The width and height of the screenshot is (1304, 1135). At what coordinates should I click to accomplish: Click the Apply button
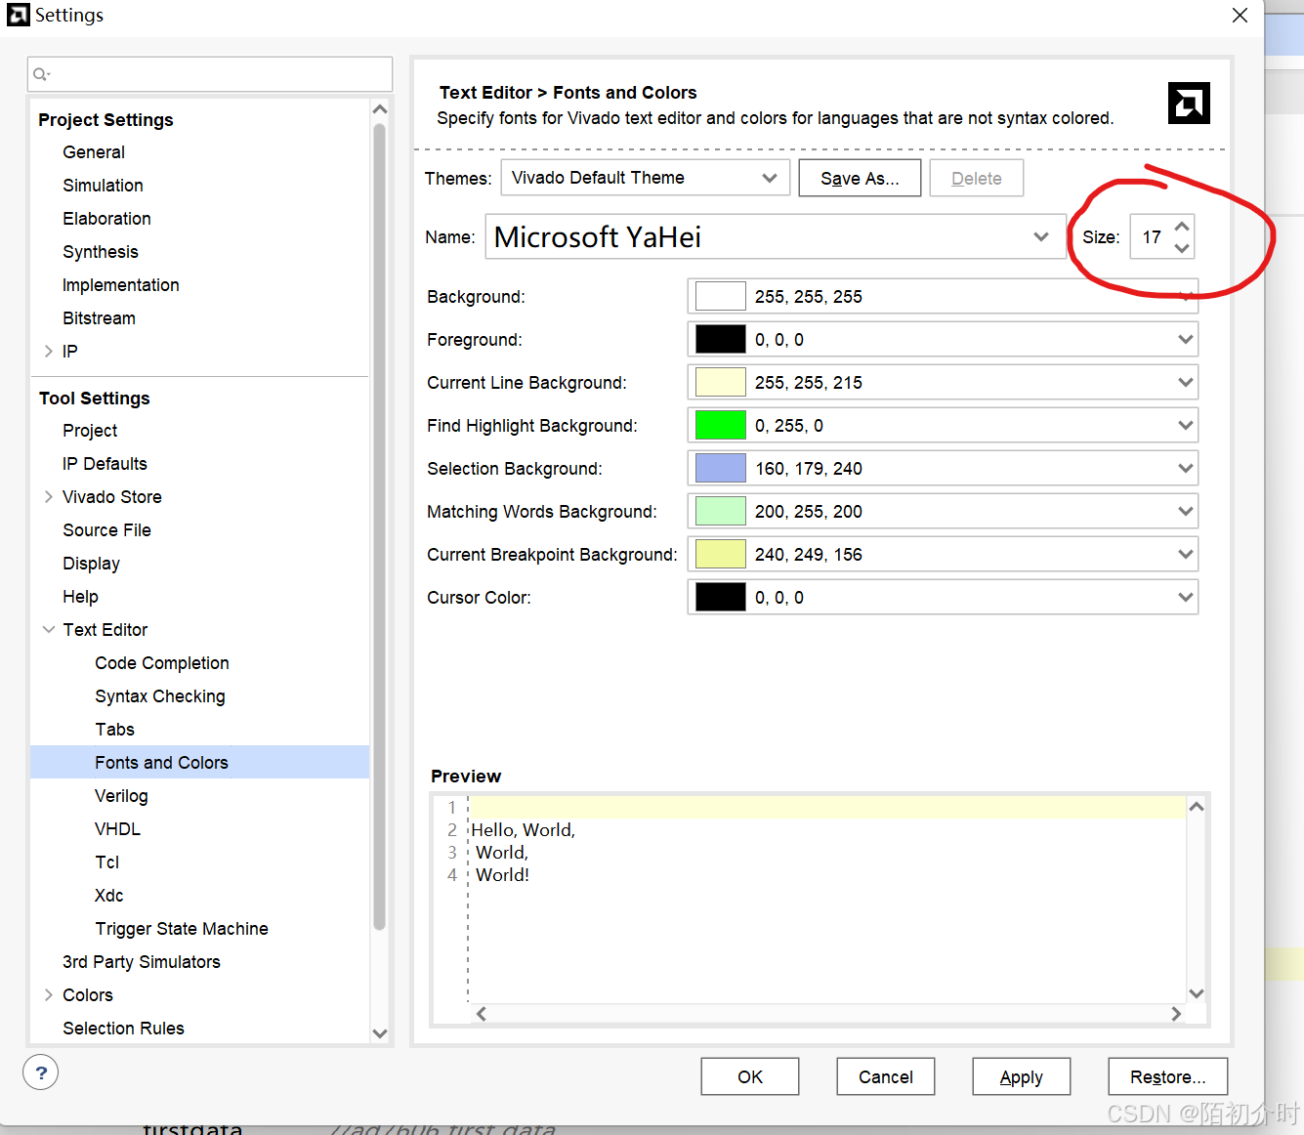coord(1022,1076)
